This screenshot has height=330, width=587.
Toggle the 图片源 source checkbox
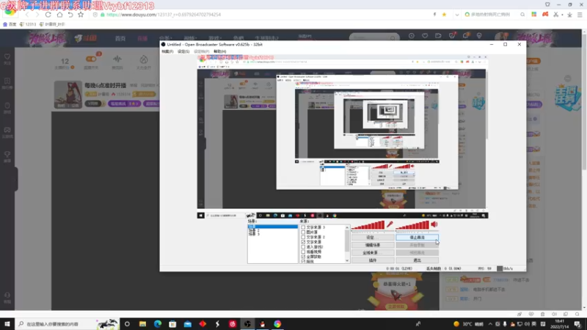[303, 232]
